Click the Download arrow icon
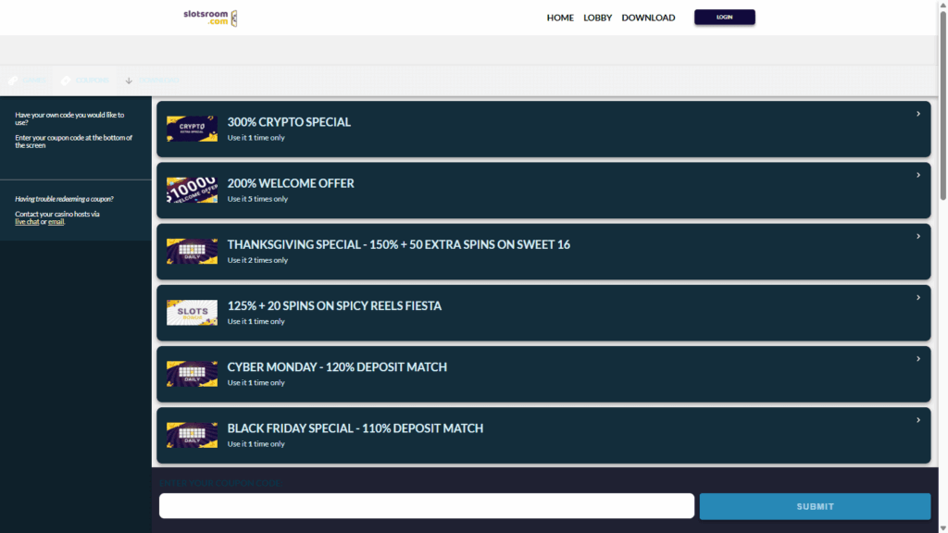Image resolution: width=948 pixels, height=533 pixels. [x=129, y=81]
